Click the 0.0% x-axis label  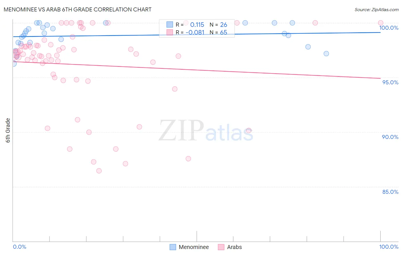(20, 247)
